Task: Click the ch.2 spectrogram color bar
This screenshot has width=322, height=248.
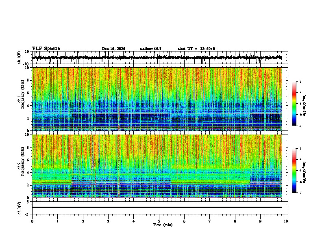Action: (x=294, y=171)
